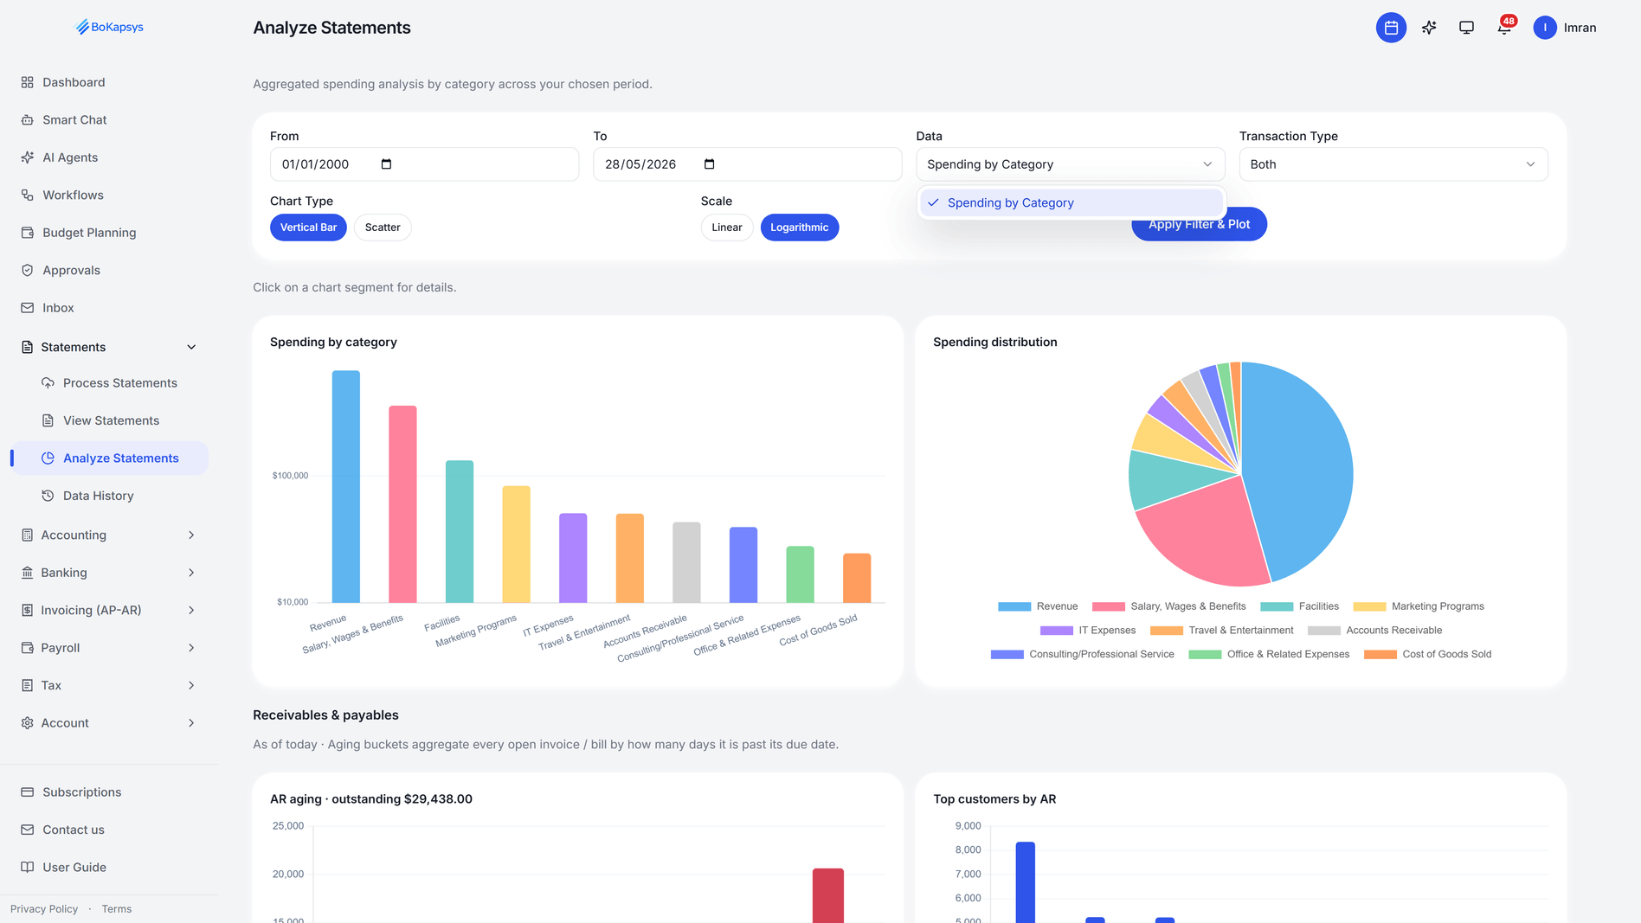The height and width of the screenshot is (923, 1641).
Task: Switch scale to Logarithmic
Action: pyautogui.click(x=800, y=228)
